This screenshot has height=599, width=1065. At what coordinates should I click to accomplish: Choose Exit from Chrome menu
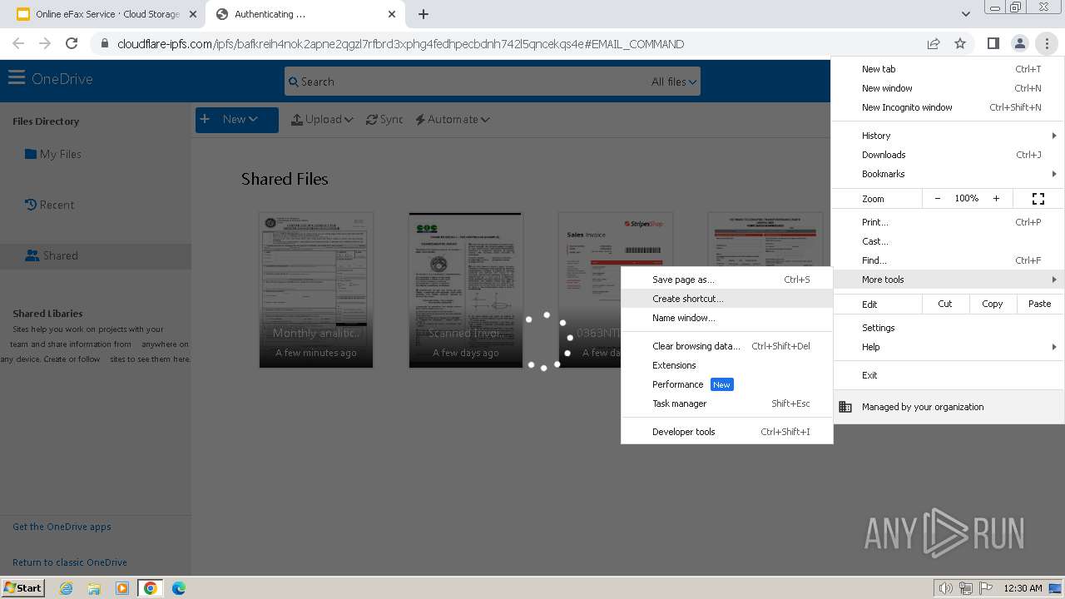point(947,375)
